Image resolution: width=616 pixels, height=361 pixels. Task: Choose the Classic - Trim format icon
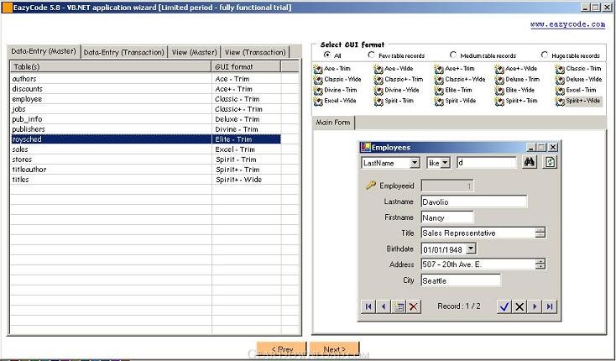click(560, 70)
